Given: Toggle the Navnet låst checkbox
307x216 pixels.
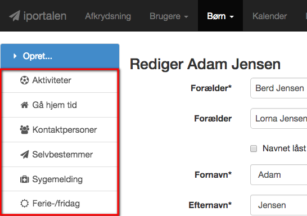Looking at the screenshot, I should pos(254,148).
